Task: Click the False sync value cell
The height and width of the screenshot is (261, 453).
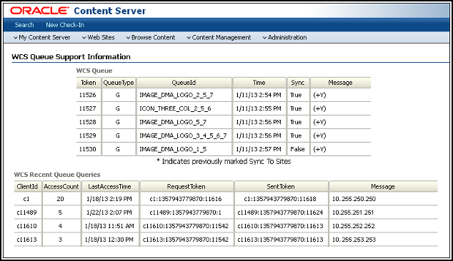Action: (297, 149)
